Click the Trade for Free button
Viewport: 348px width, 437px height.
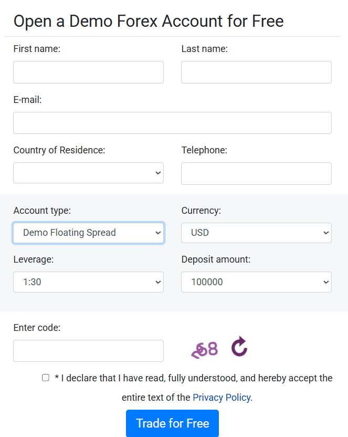click(x=172, y=423)
